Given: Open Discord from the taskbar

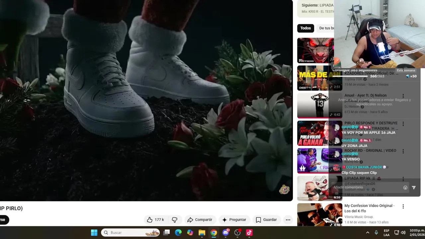Looking at the screenshot, I should pos(226,233).
